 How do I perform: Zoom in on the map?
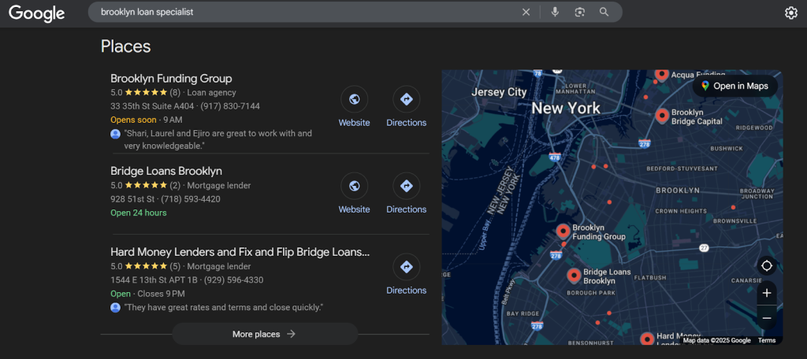click(x=767, y=293)
